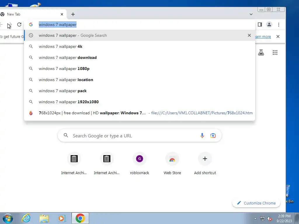This screenshot has width=299, height=224.
Task: Open the first Internet Archive shortcut
Action: coord(74,164)
